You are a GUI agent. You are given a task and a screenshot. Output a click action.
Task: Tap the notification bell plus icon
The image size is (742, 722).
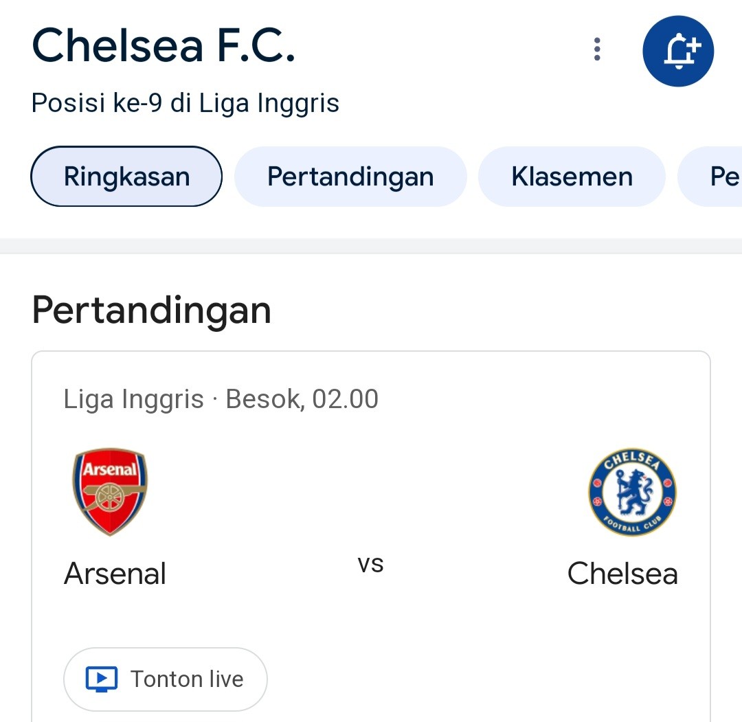coord(677,51)
